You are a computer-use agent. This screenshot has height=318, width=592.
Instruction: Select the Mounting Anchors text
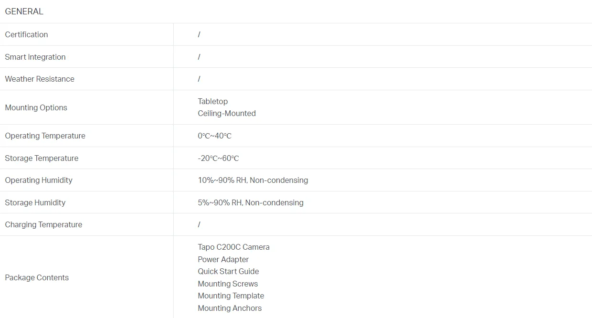230,308
